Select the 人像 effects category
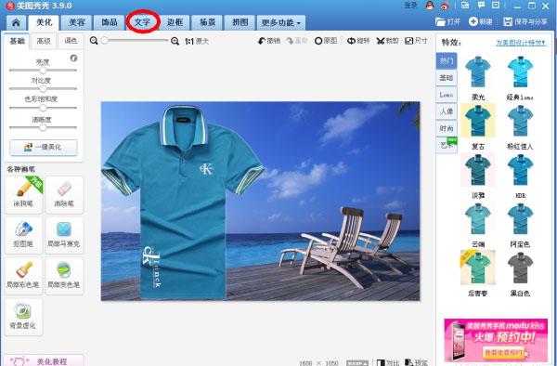 point(447,111)
